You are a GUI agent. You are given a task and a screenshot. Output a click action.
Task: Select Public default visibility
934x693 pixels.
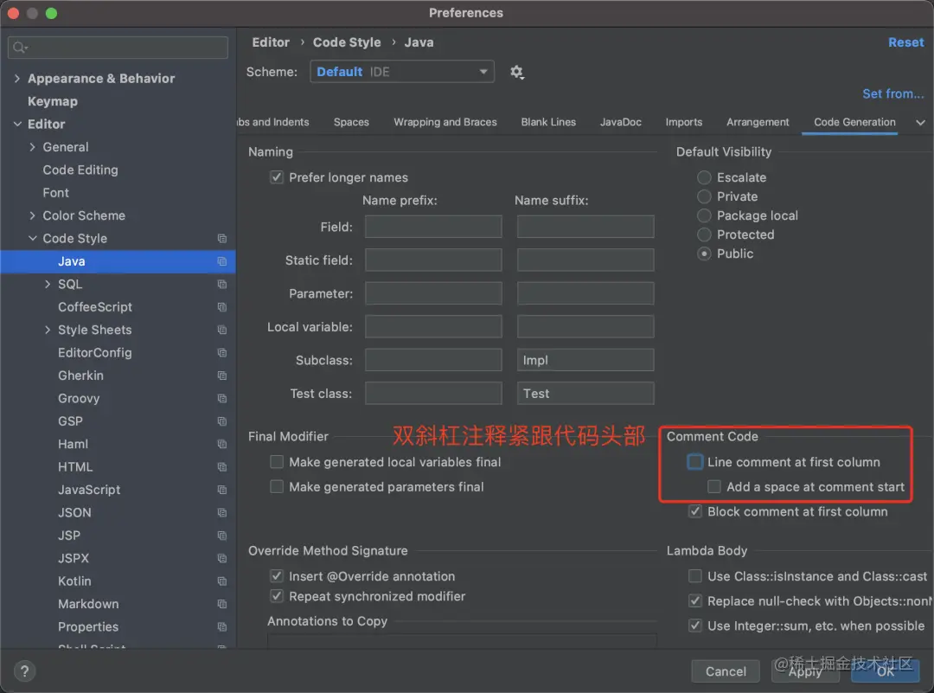tap(704, 253)
